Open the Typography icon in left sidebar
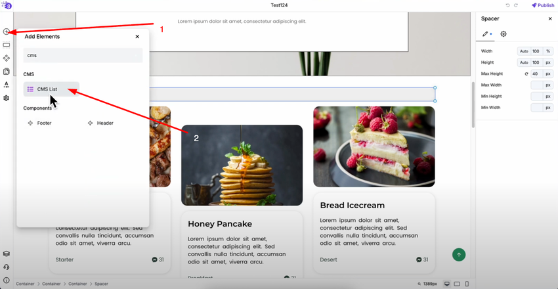This screenshot has width=558, height=289. click(x=6, y=85)
